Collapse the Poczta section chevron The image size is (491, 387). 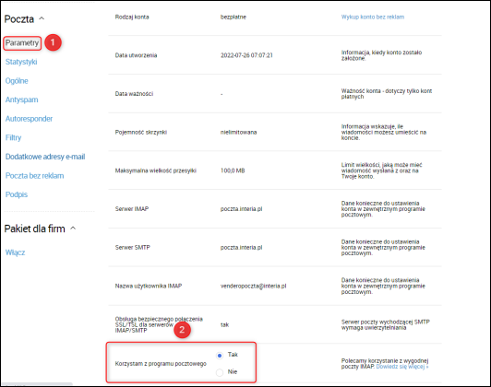point(42,18)
